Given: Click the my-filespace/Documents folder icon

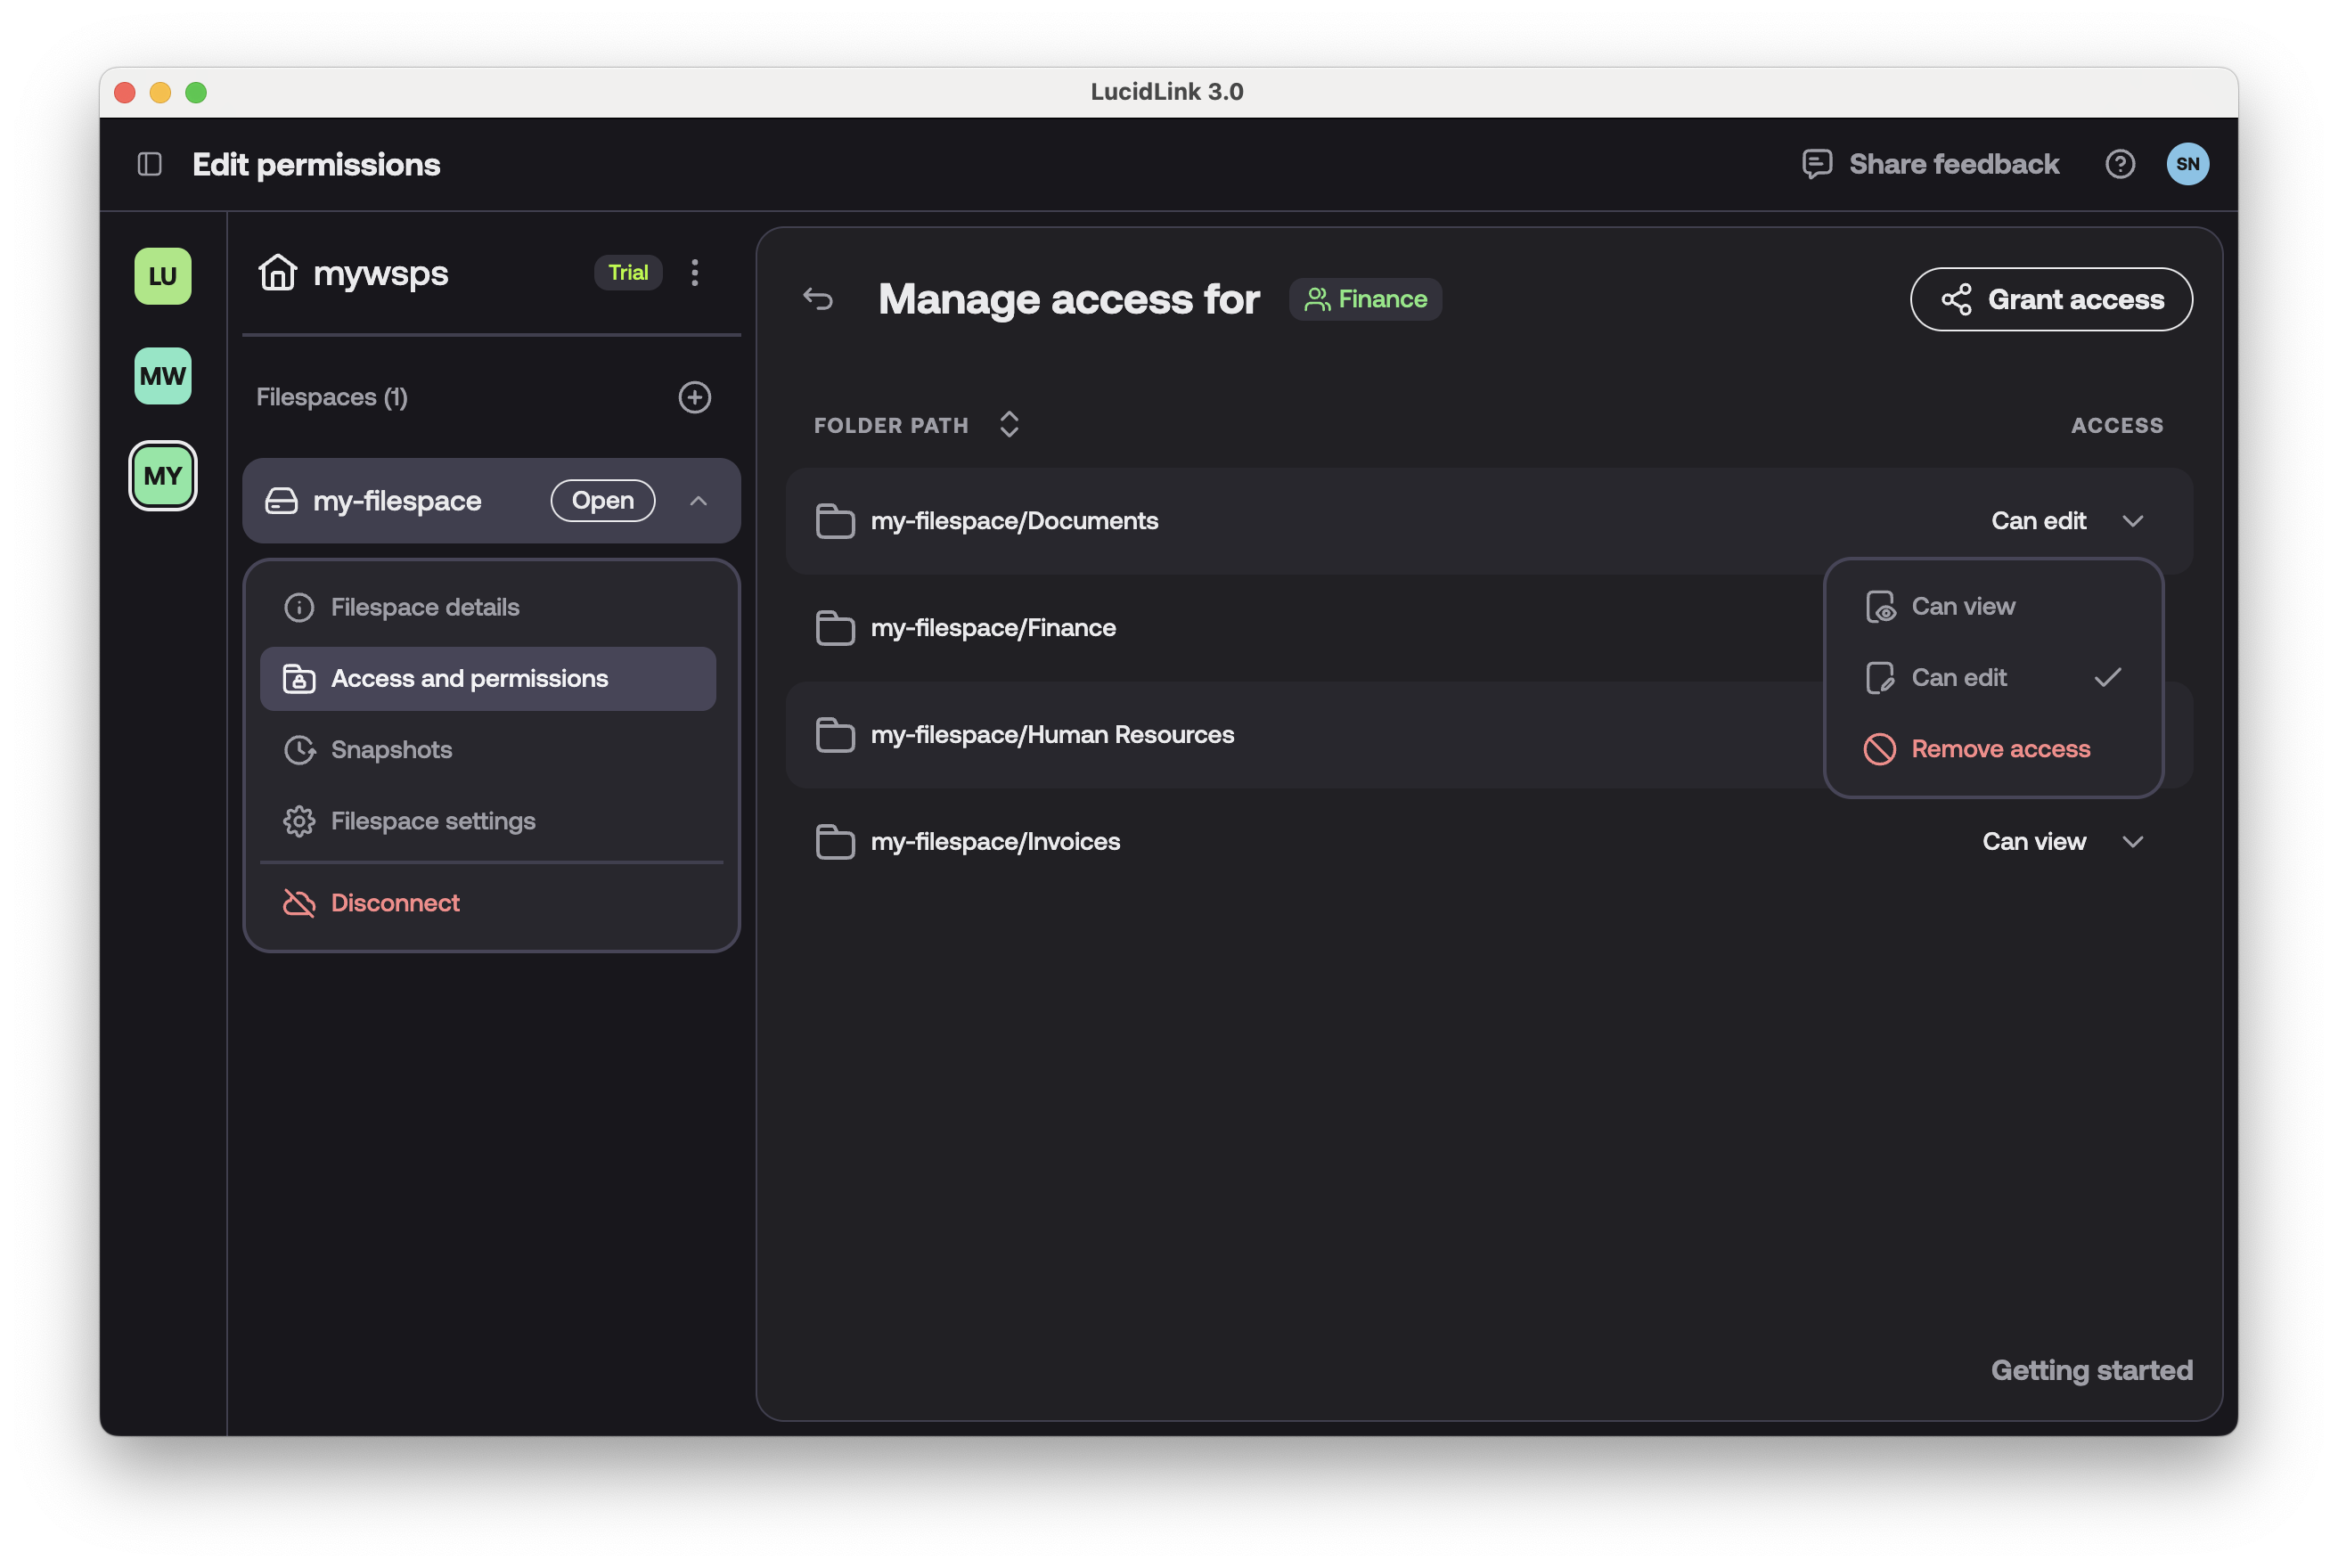Looking at the screenshot, I should tap(835, 521).
